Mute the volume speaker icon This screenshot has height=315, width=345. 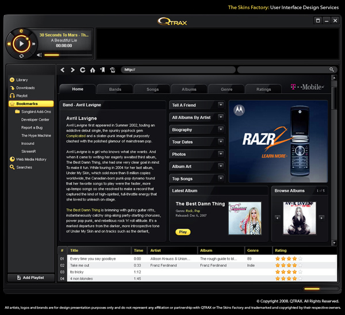(x=39, y=55)
